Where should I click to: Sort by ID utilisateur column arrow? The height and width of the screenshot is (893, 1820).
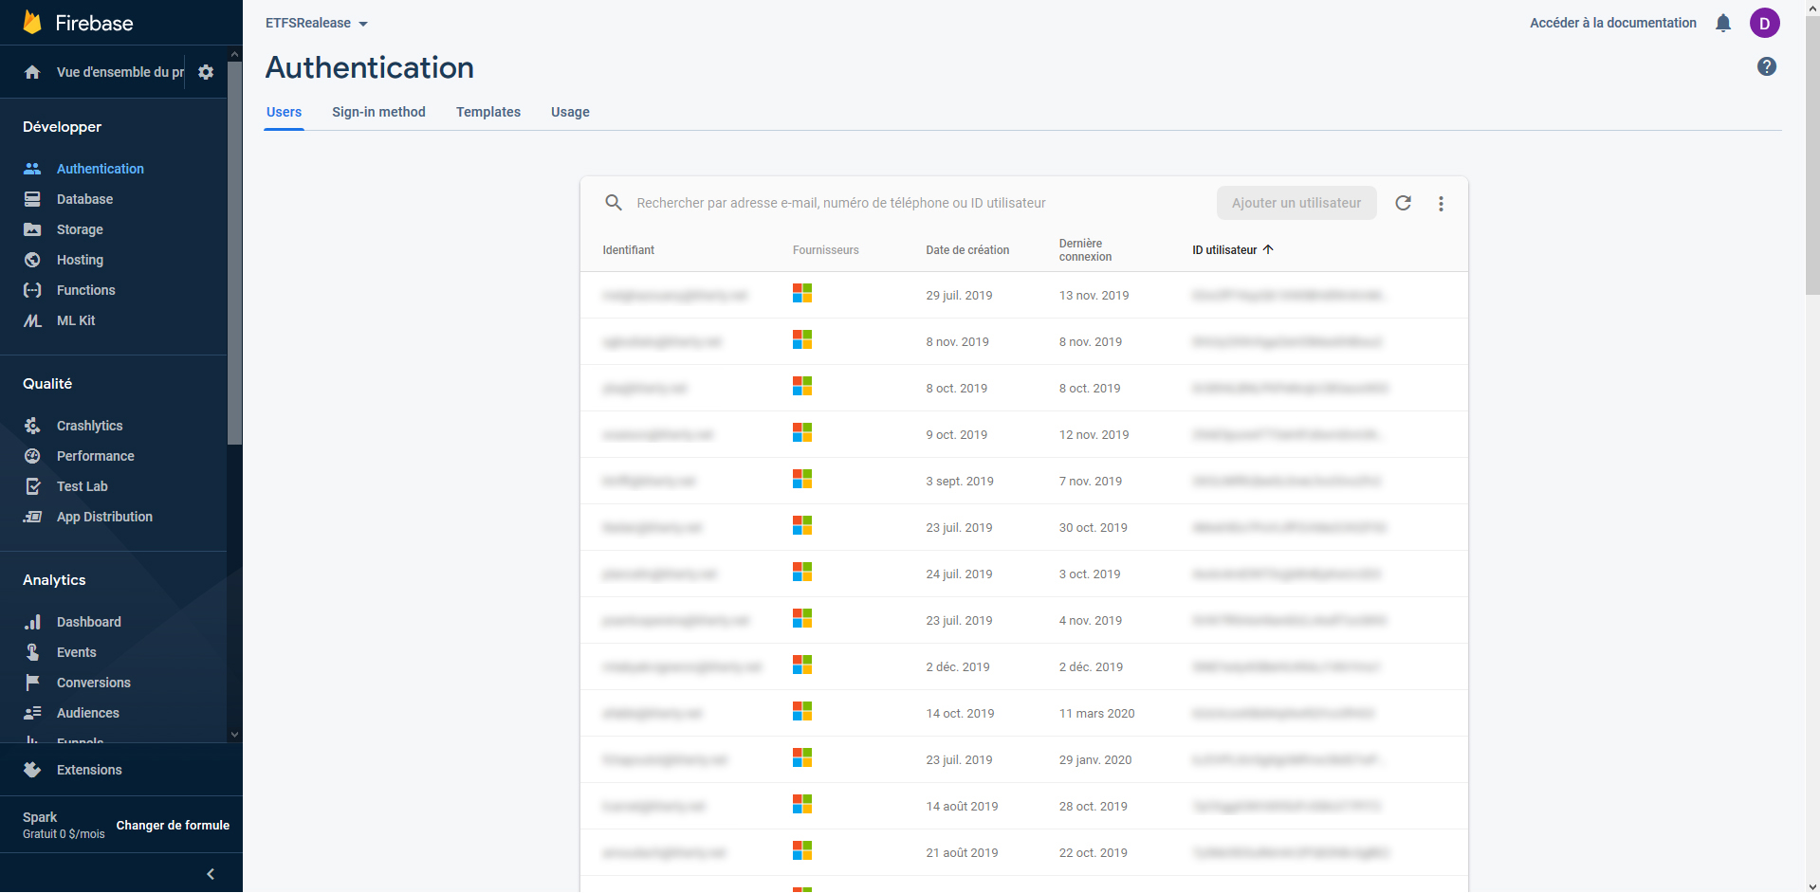point(1268,249)
